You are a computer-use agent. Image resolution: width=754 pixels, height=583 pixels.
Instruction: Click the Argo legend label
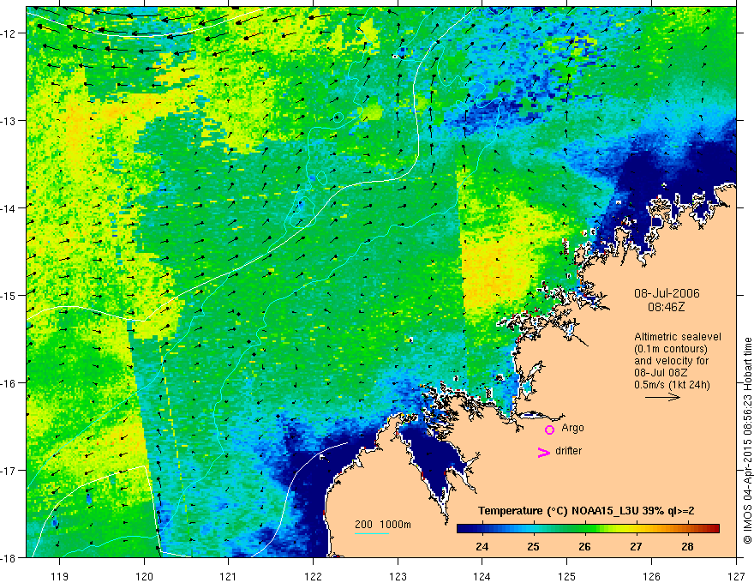pyautogui.click(x=572, y=428)
